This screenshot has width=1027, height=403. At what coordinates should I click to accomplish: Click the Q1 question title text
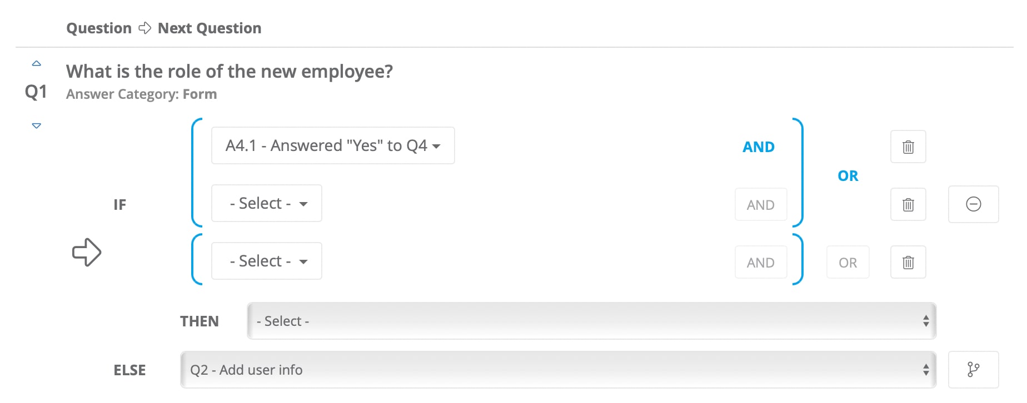(229, 71)
